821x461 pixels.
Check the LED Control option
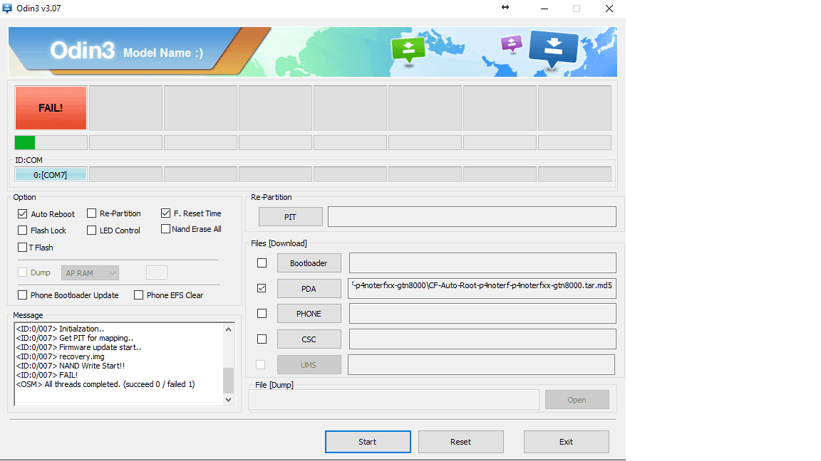point(92,230)
